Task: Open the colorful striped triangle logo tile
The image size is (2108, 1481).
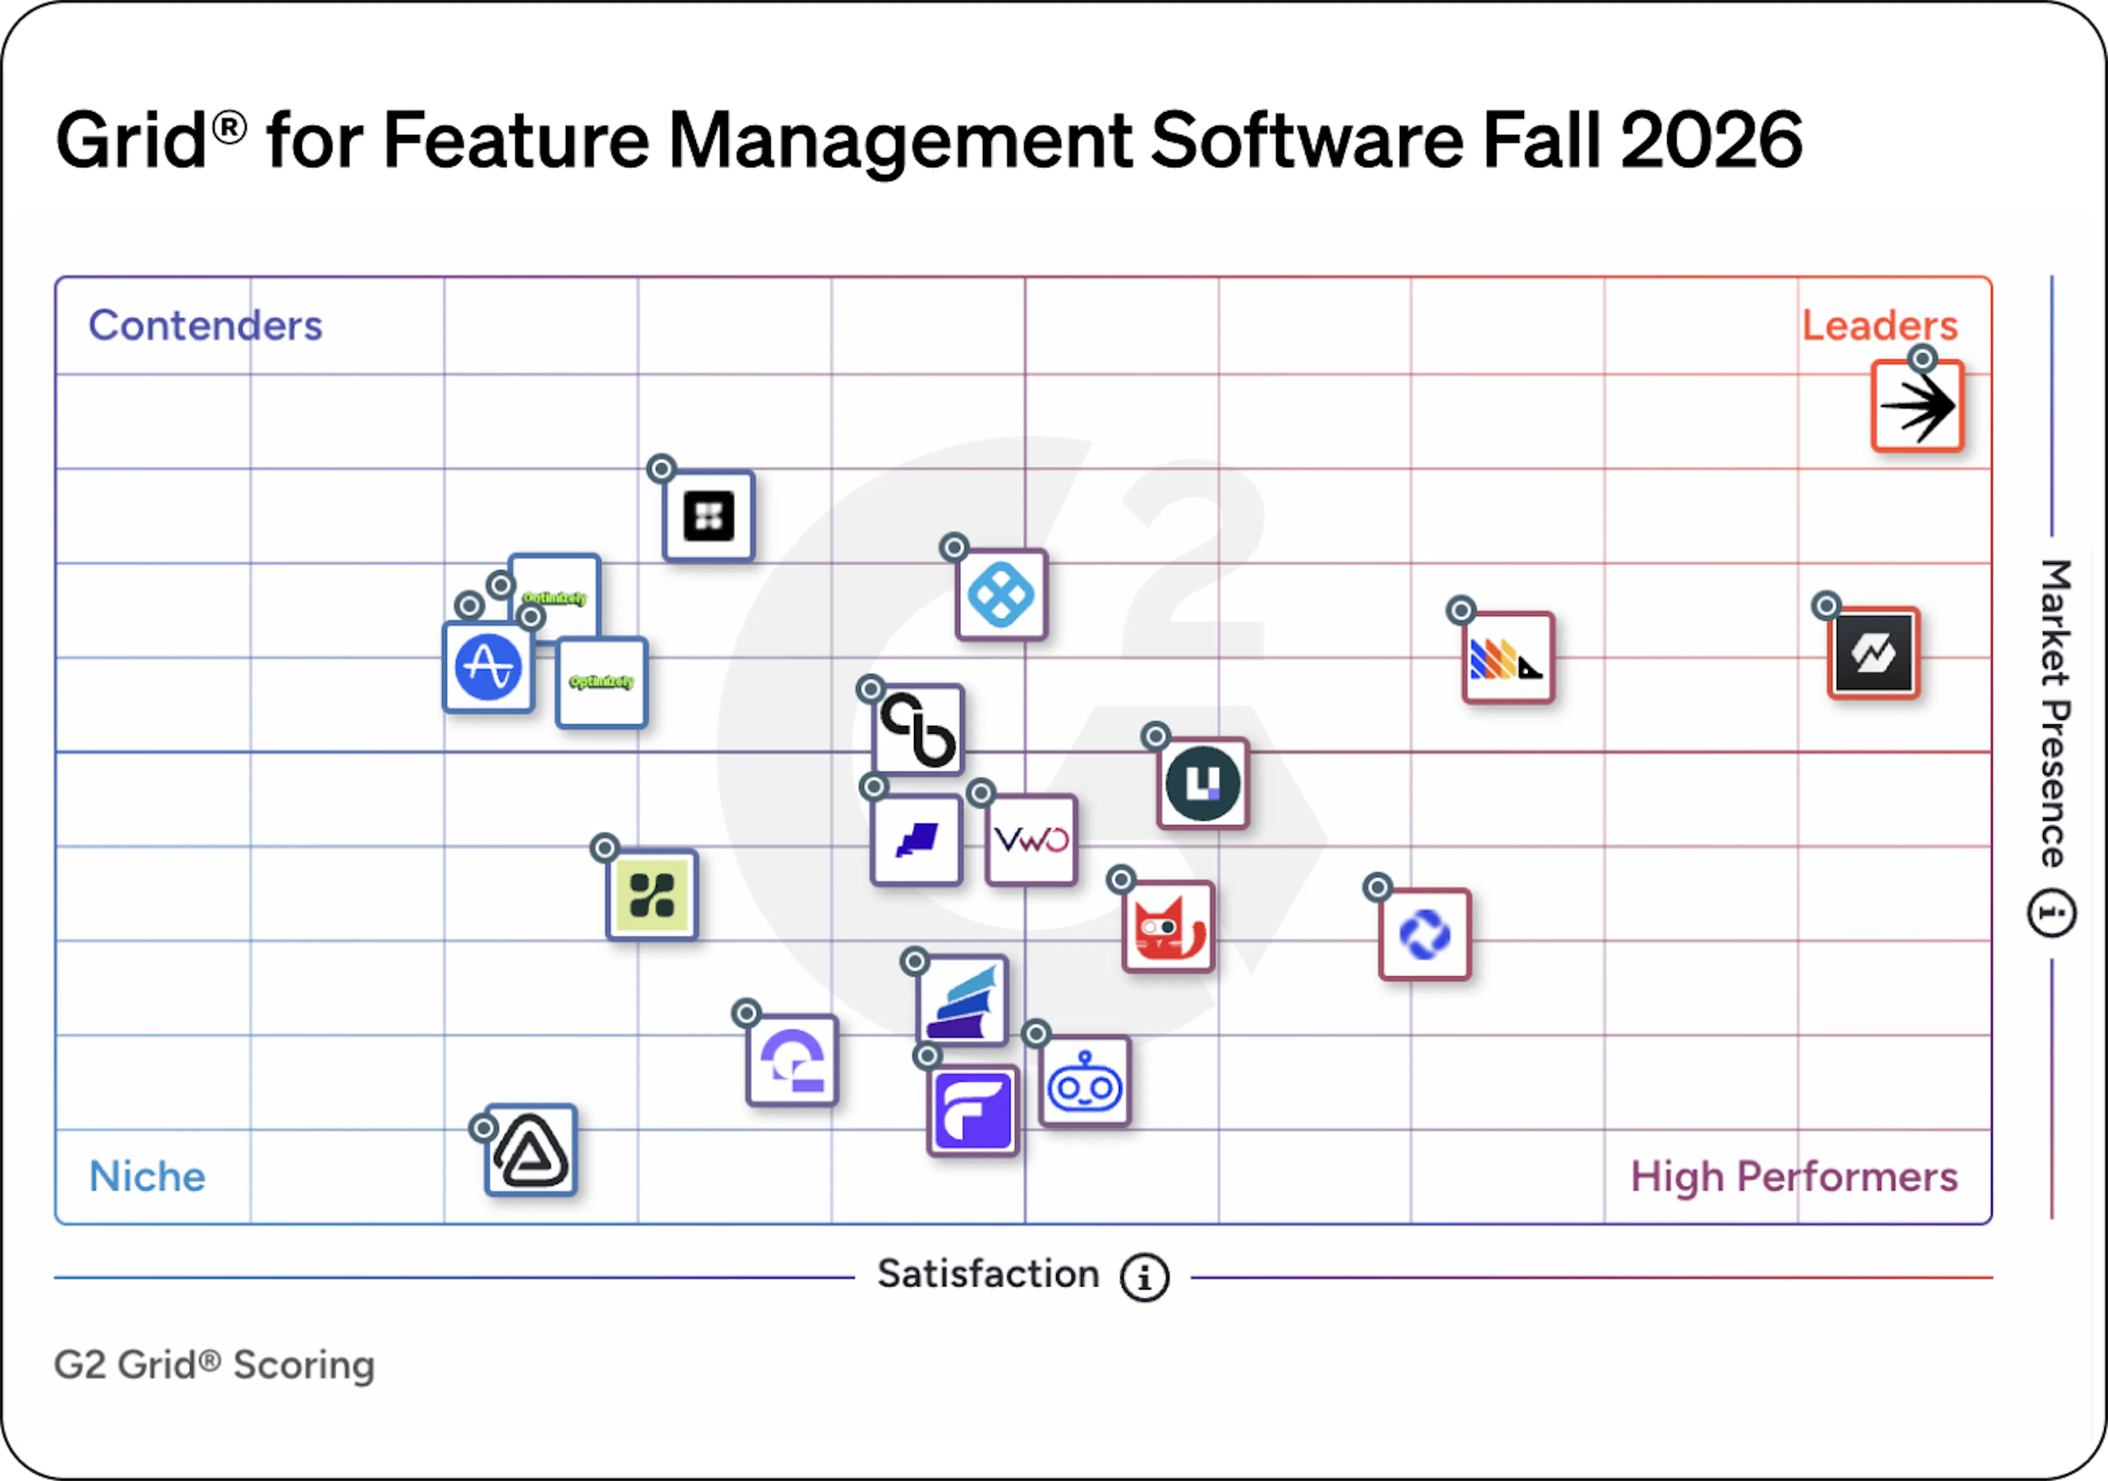Action: click(x=1507, y=658)
